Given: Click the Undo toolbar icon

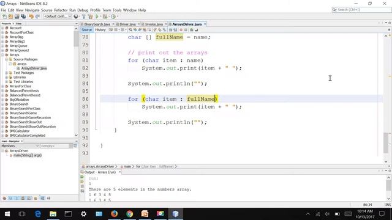Looking at the screenshot, I should click(x=31, y=16).
